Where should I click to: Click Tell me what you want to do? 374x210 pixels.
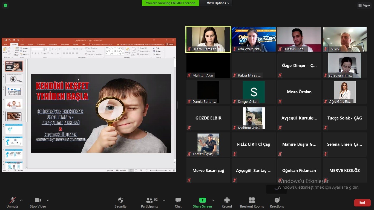(x=101, y=44)
